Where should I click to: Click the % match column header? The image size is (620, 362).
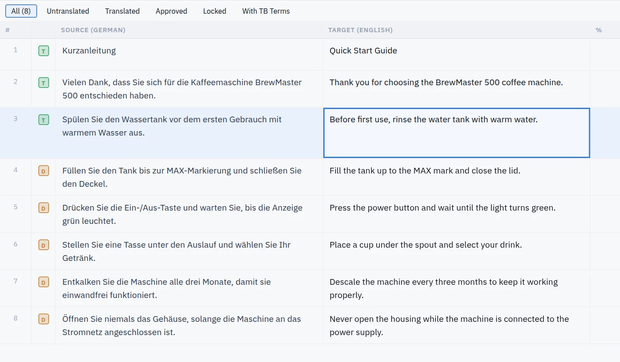click(x=598, y=30)
